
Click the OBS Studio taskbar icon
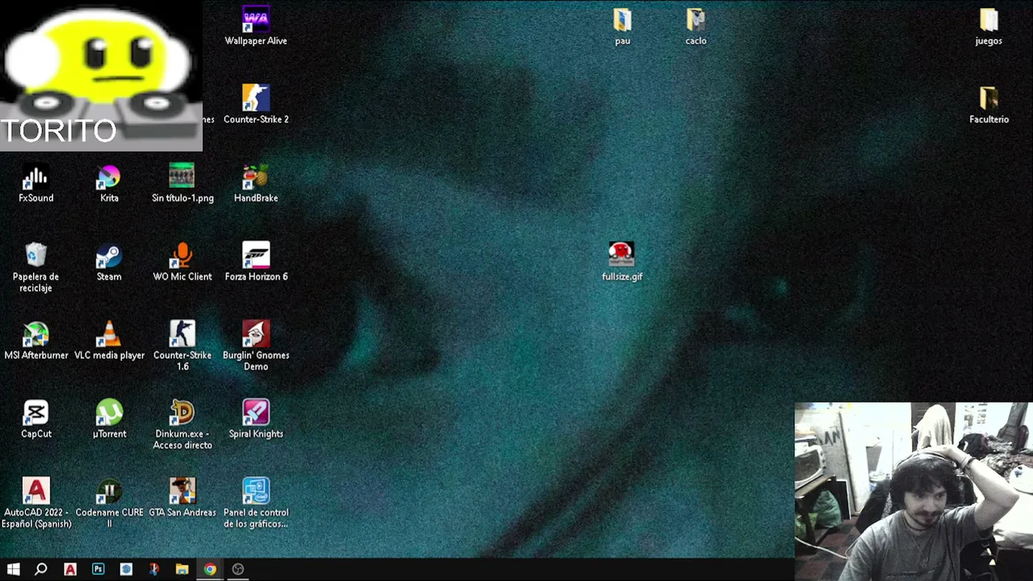(x=238, y=569)
